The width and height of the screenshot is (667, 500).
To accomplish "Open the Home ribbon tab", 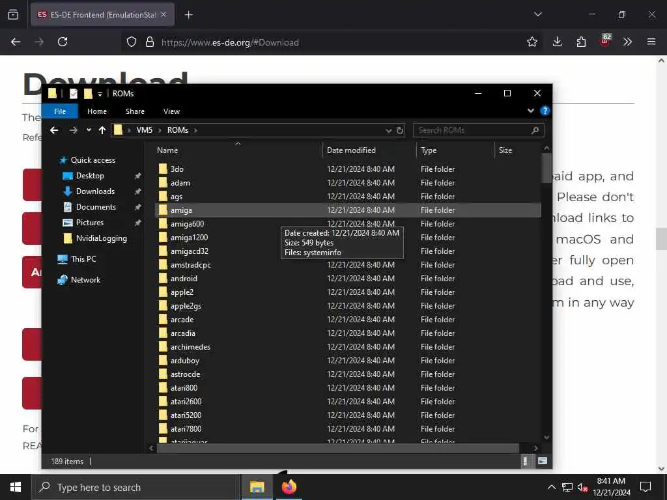I will click(97, 111).
